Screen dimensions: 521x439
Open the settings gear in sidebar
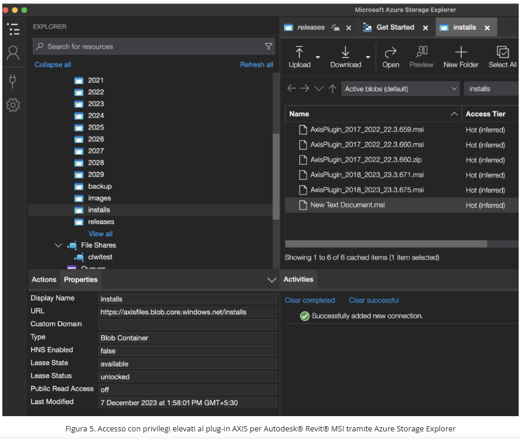(13, 106)
